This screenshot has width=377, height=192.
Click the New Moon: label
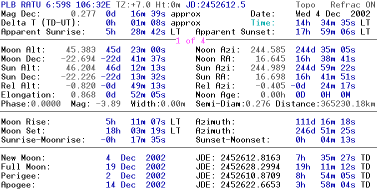tap(23, 158)
